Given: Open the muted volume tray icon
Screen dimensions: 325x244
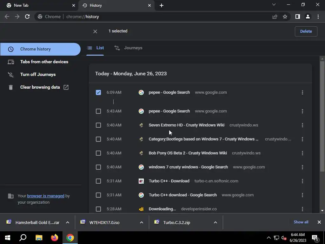Looking at the screenshot, I should (x=284, y=238).
